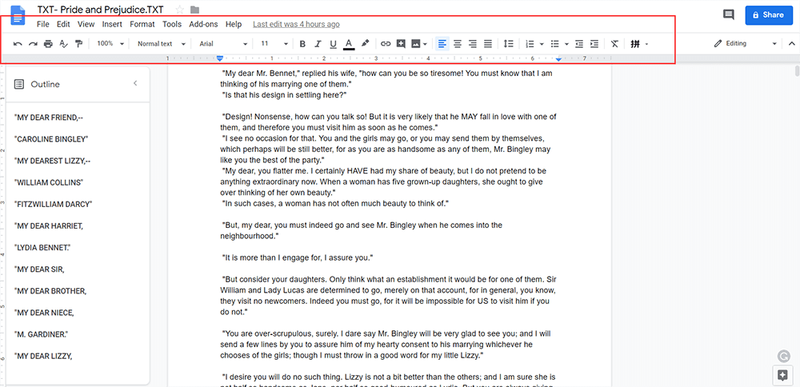
Task: Open the Add-ons menu
Action: 203,25
